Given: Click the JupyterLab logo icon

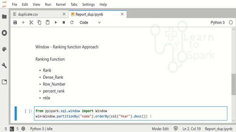Looking at the screenshot, I should [4, 4].
